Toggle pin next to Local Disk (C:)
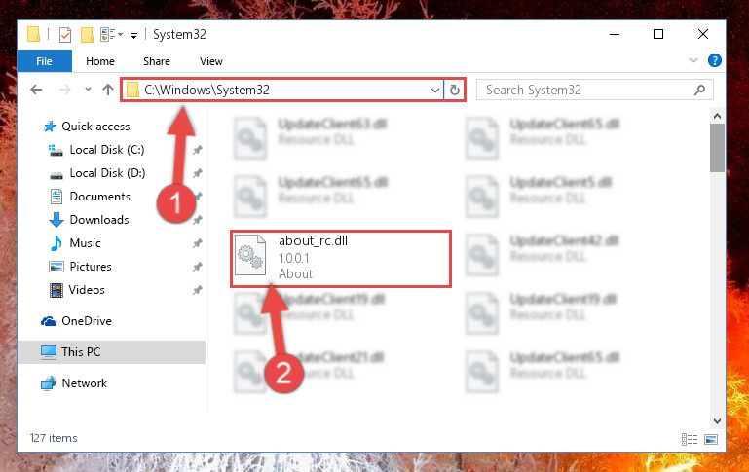749x472 pixels. click(198, 150)
